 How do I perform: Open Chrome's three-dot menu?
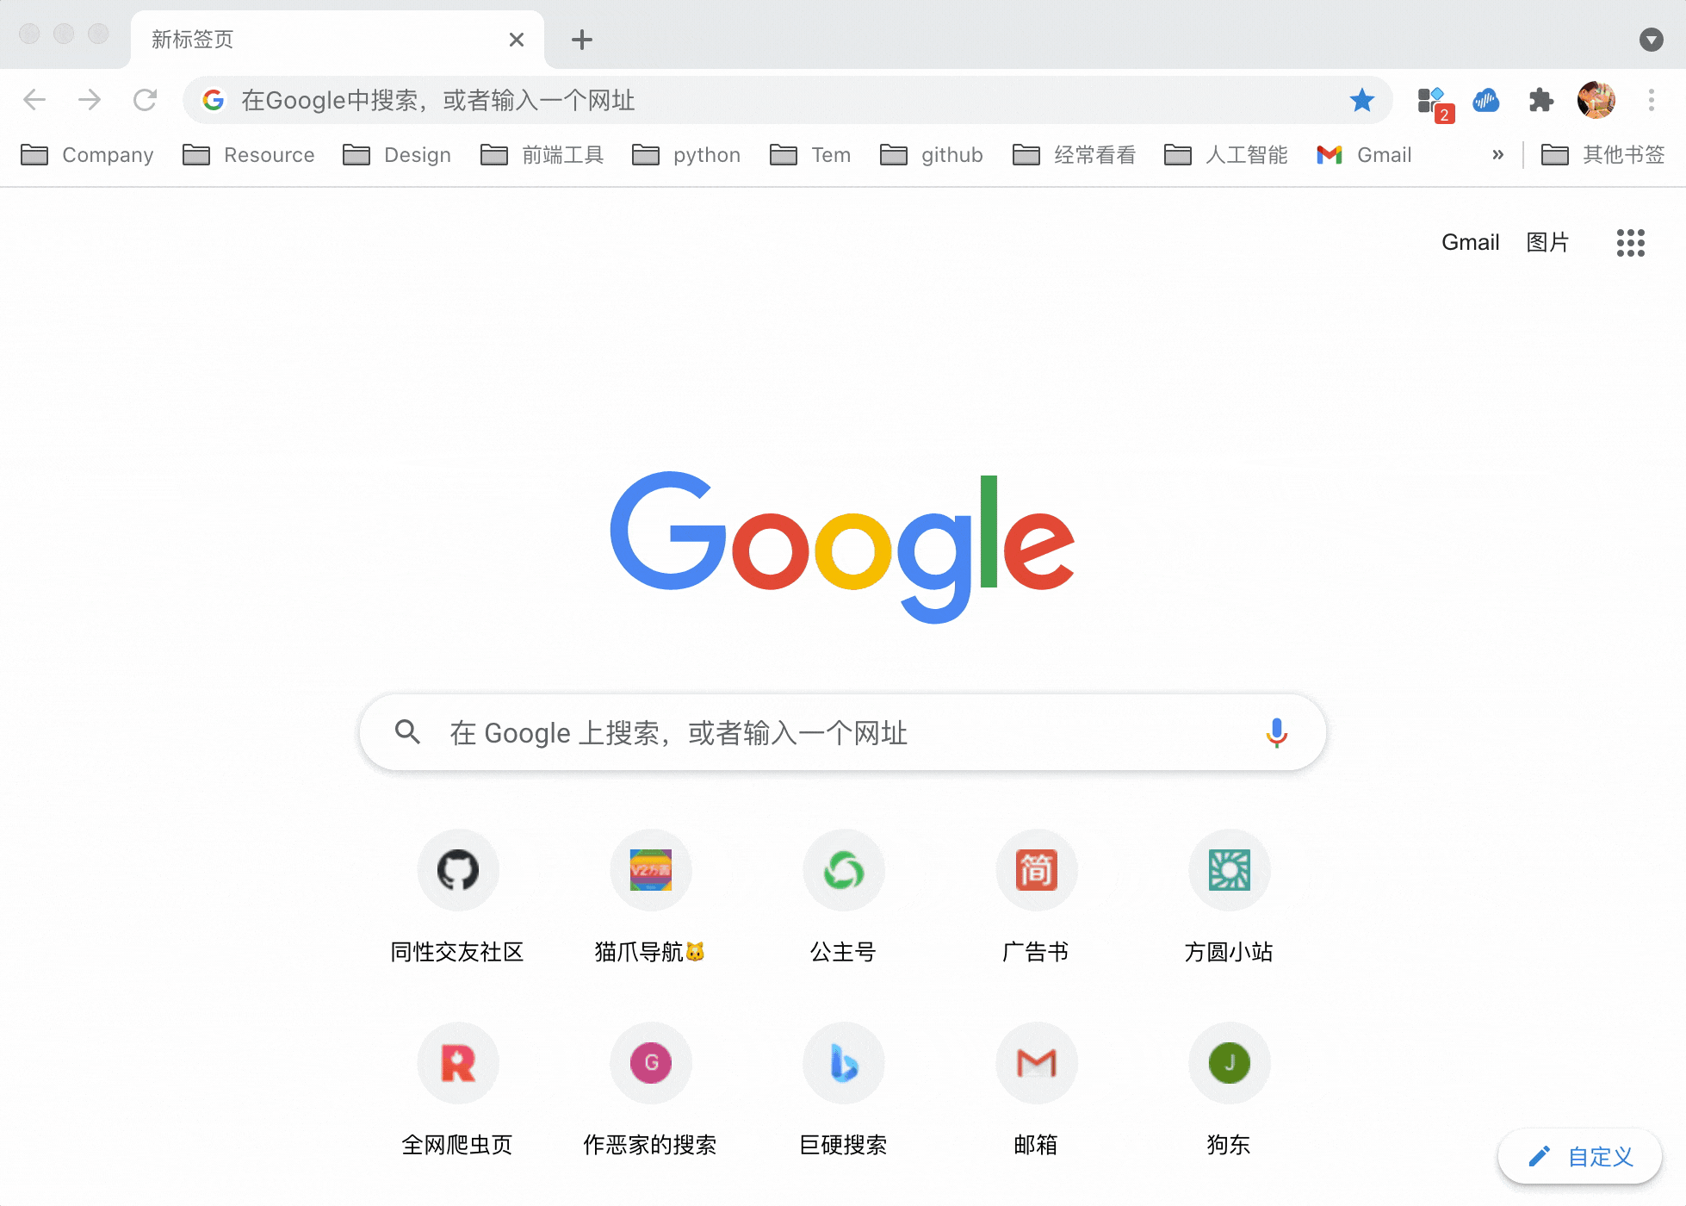1651,101
